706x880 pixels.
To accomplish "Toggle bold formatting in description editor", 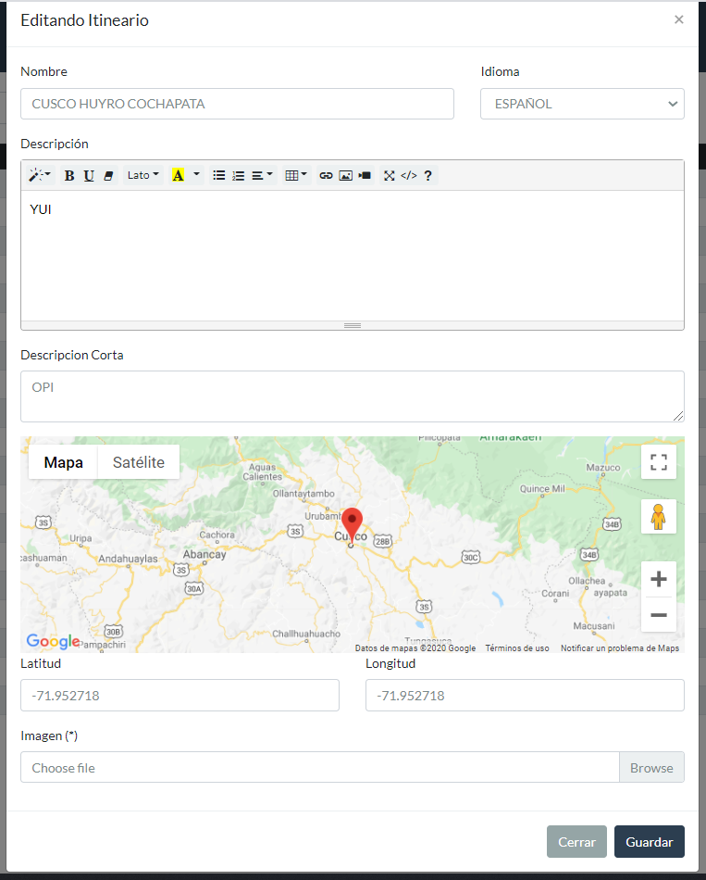I will (x=69, y=175).
